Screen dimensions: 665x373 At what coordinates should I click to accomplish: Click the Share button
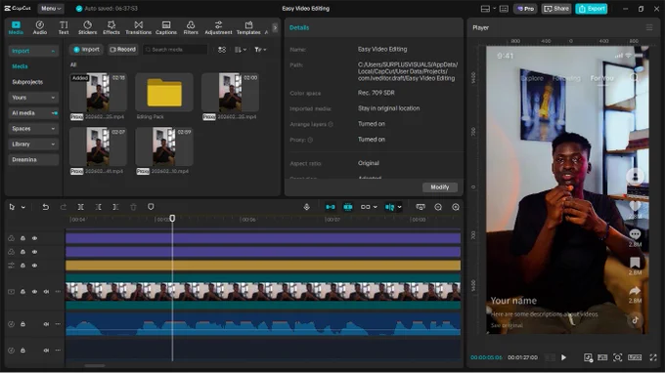tap(556, 9)
